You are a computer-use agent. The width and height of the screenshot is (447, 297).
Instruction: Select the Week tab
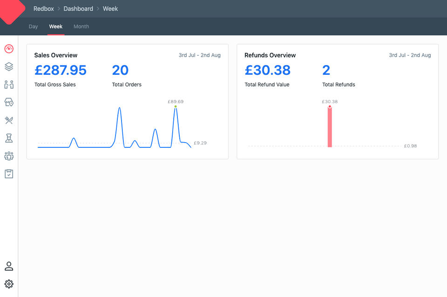click(x=55, y=26)
